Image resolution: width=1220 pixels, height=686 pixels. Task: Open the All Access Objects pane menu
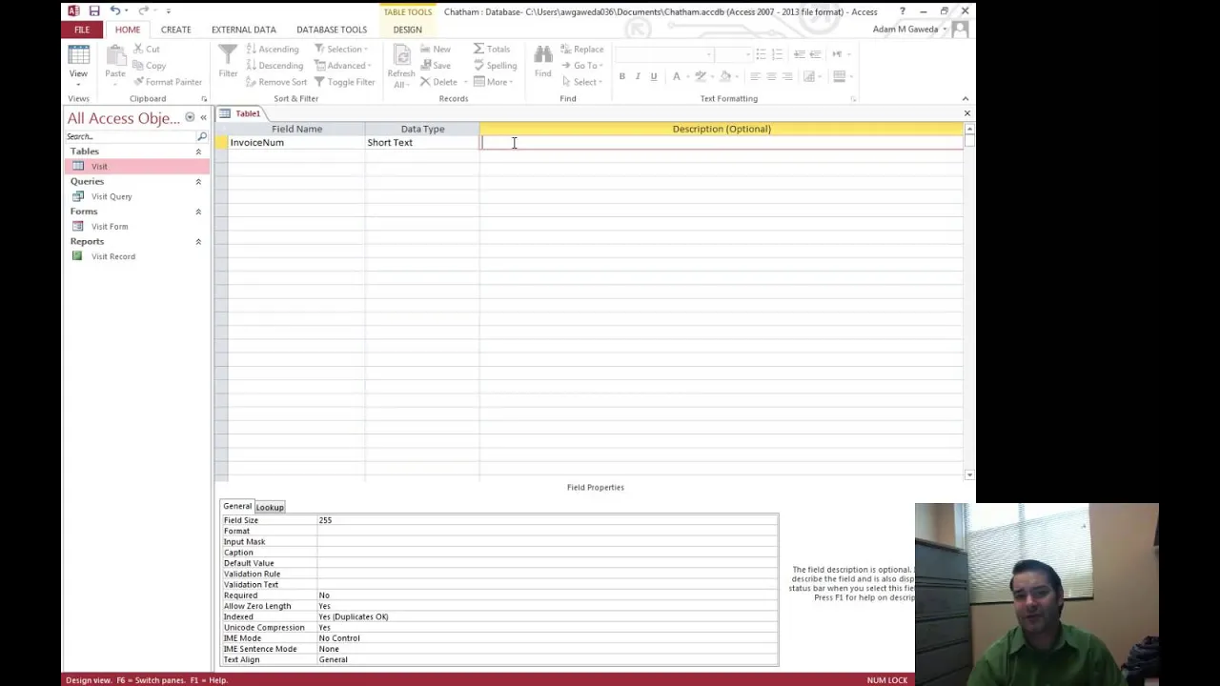190,117
